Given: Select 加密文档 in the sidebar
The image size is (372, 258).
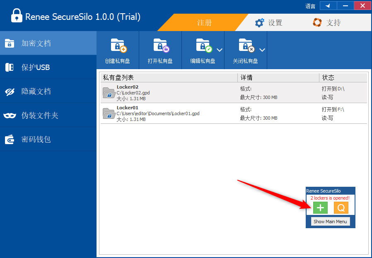Looking at the screenshot, I should point(48,43).
